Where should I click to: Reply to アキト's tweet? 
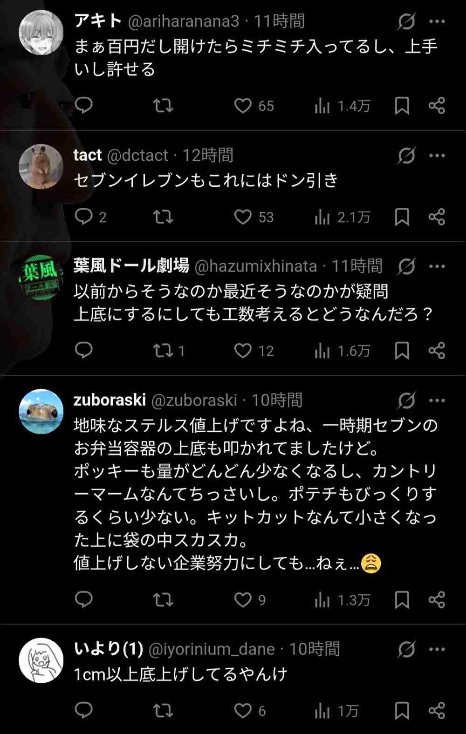pyautogui.click(x=84, y=106)
